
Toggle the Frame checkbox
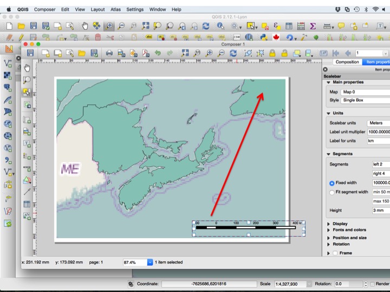pyautogui.click(x=335, y=253)
